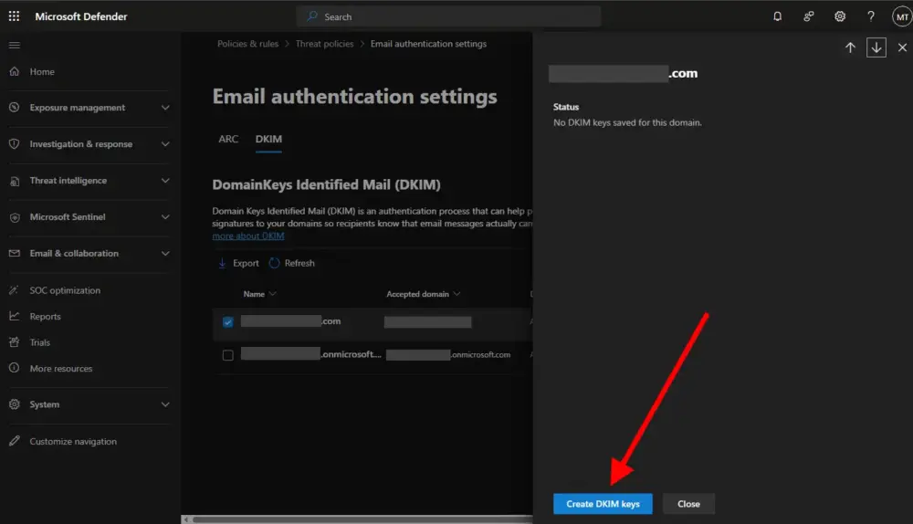Follow the 'more about DKIM' link
Screen dimensions: 913x524
tap(248, 236)
